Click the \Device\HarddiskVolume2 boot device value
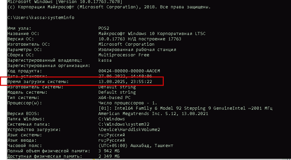 (x=129, y=130)
